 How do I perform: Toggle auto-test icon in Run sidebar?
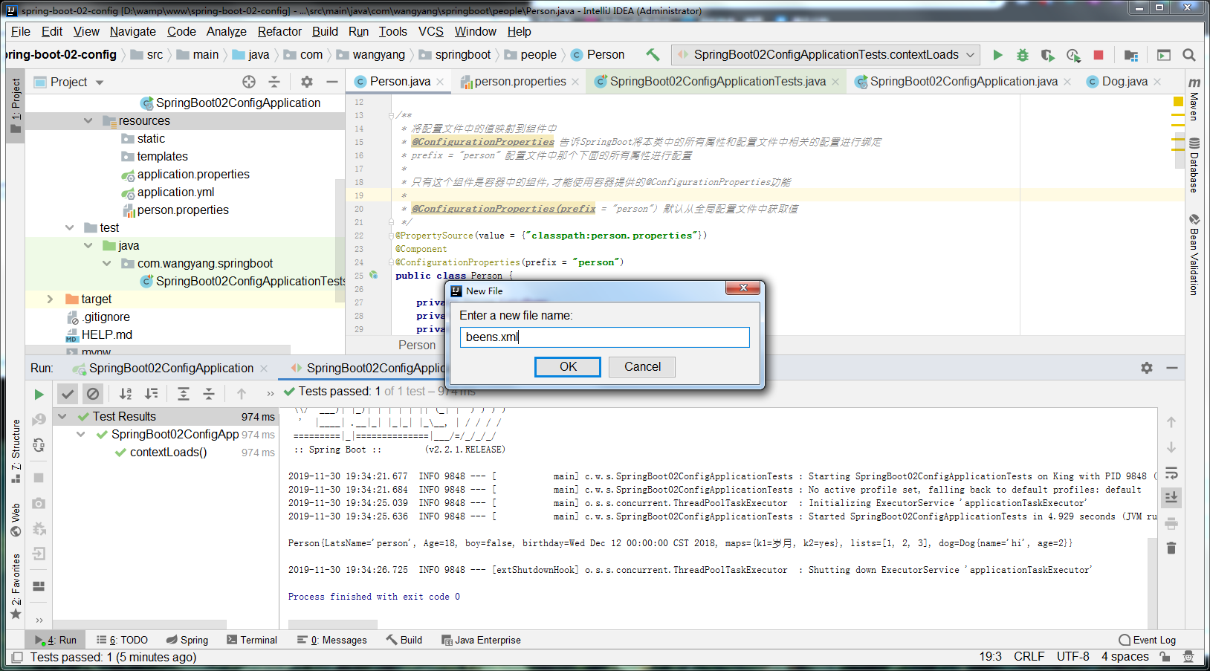[39, 445]
